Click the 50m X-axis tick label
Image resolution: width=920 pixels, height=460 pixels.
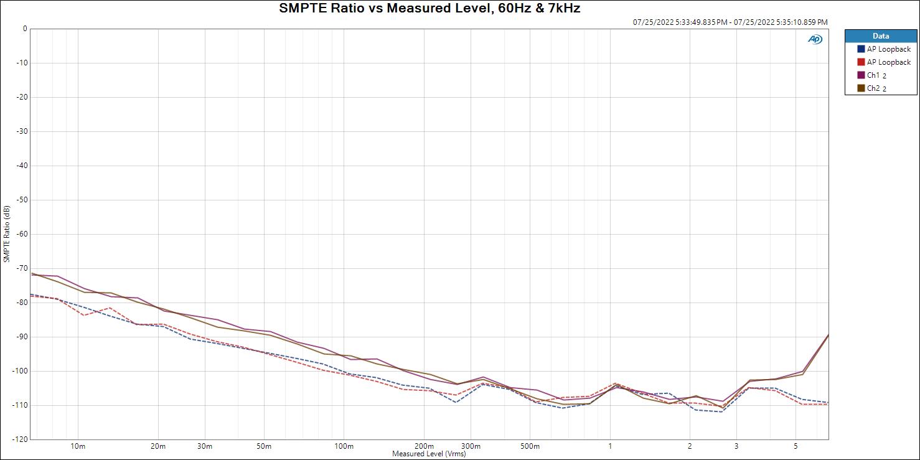tap(264, 446)
